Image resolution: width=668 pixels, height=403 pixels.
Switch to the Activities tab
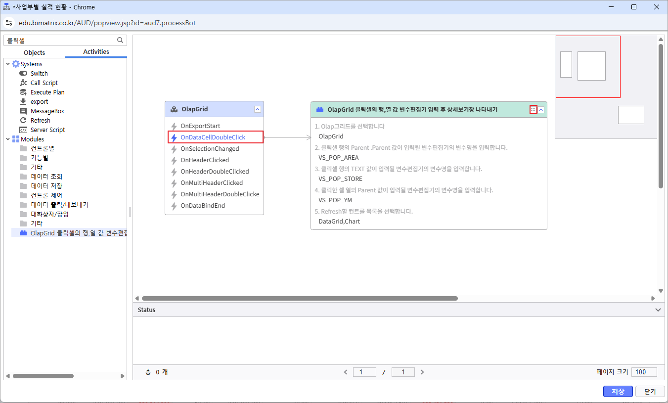pyautogui.click(x=96, y=52)
